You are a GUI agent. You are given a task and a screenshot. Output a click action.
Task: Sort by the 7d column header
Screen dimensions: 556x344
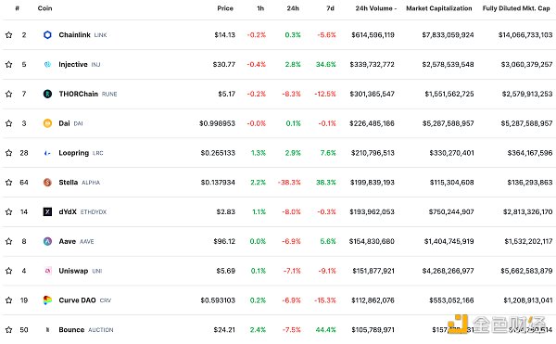tap(330, 8)
